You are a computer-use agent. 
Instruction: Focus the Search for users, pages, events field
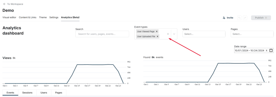[102, 34]
